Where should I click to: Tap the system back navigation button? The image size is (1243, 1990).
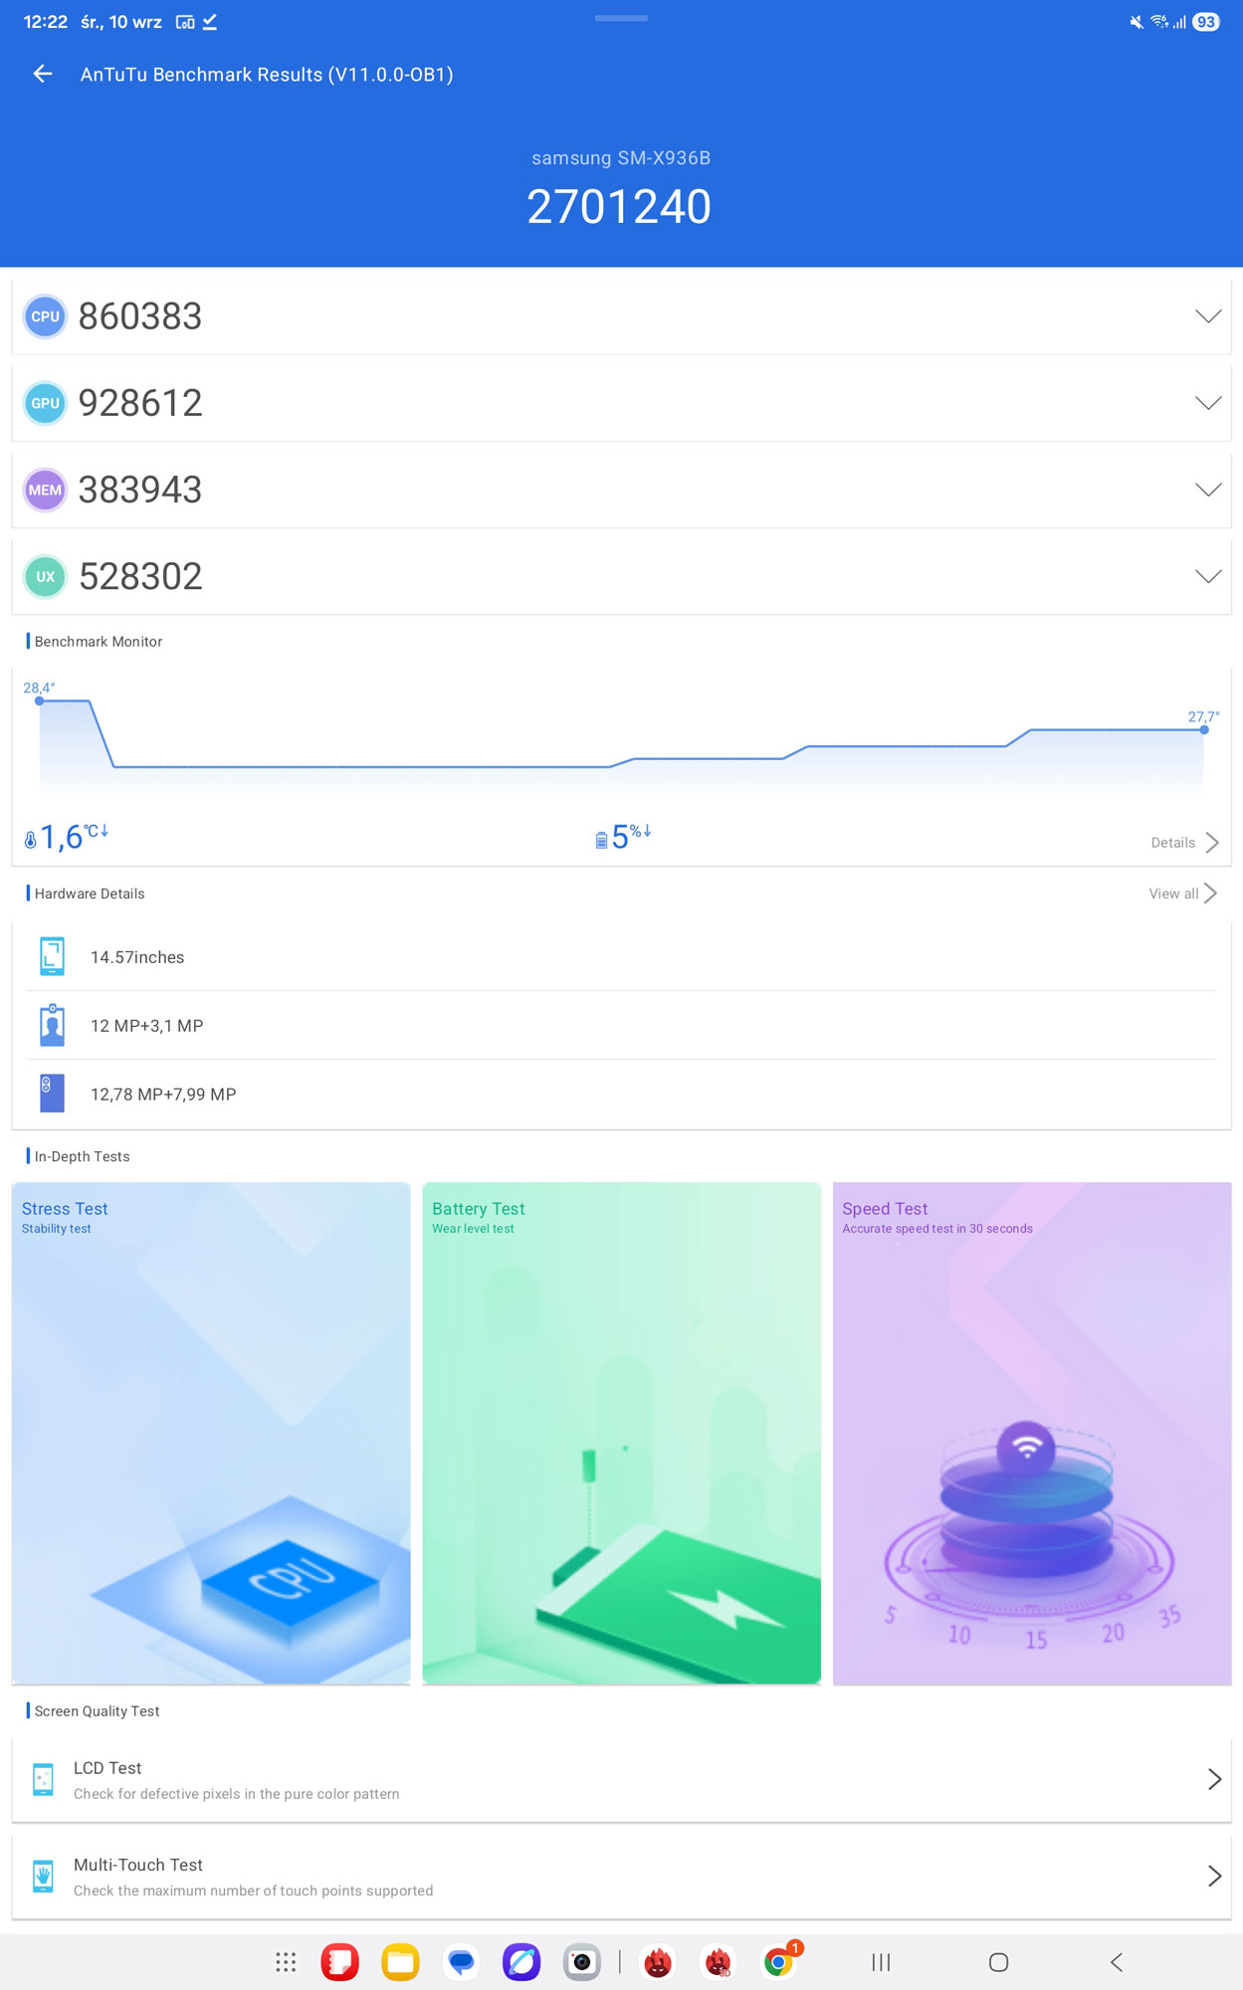pos(1117,1962)
